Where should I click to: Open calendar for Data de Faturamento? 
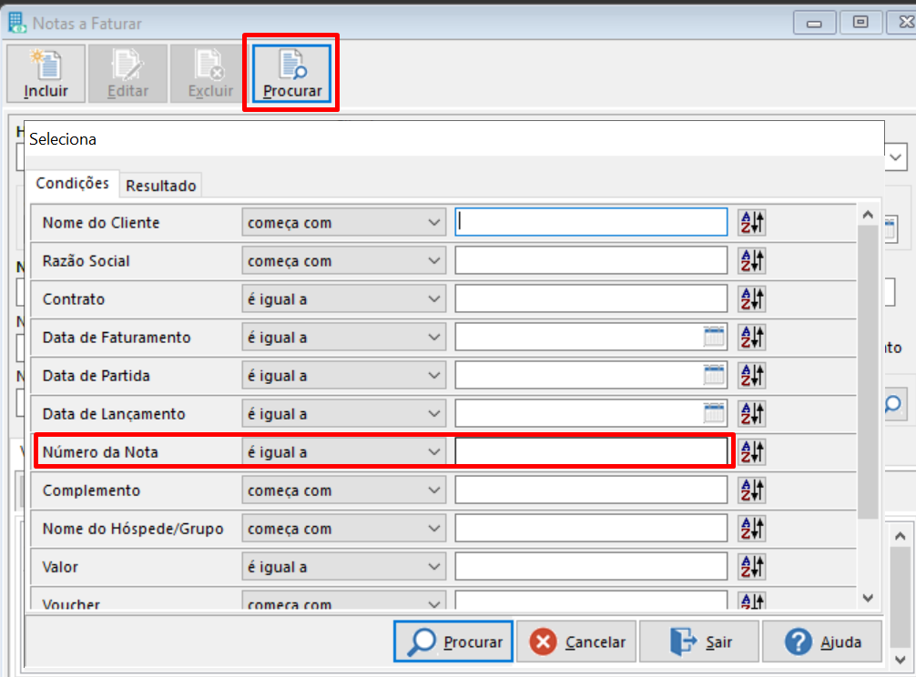(x=714, y=337)
